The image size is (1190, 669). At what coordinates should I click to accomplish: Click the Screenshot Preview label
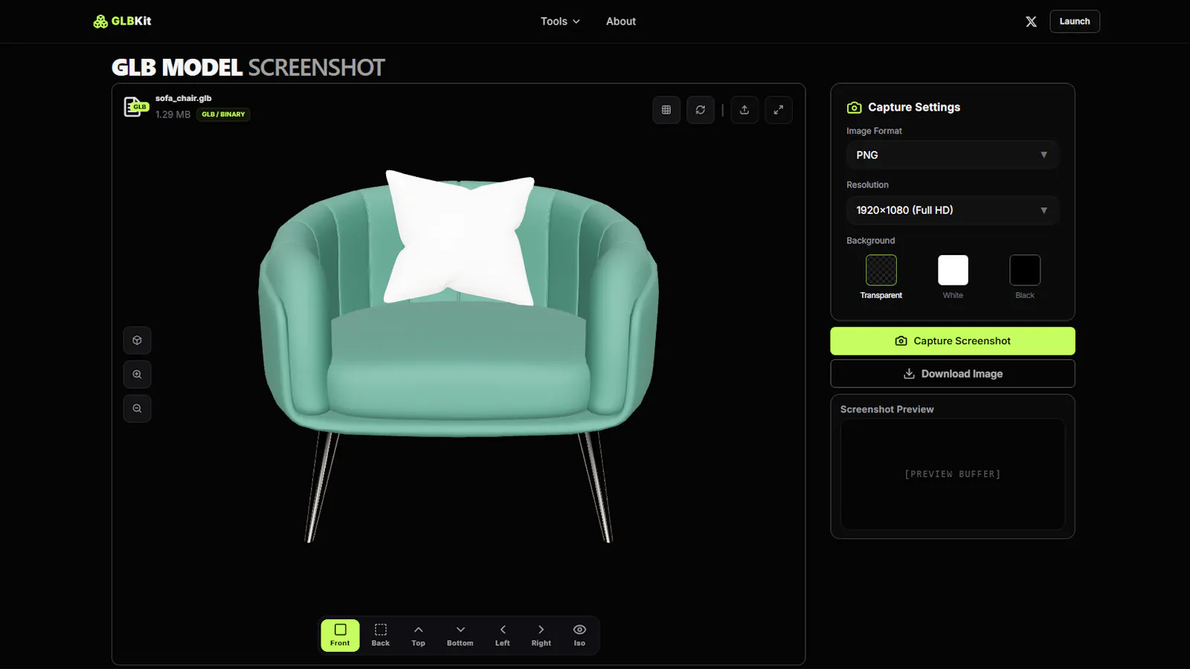[887, 410]
